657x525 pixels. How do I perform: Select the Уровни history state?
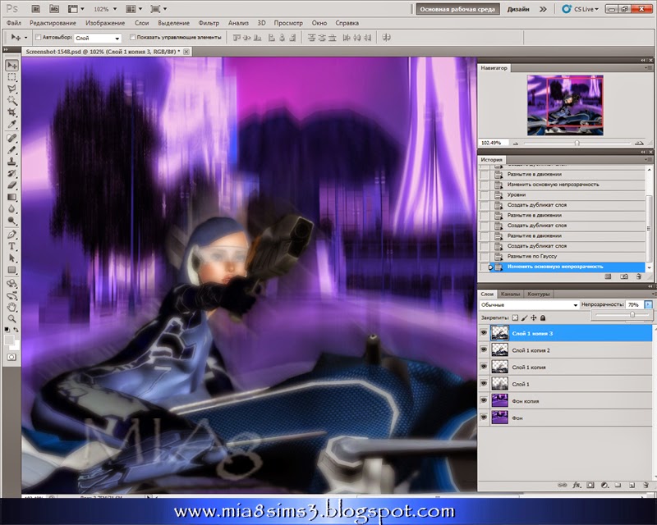pyautogui.click(x=563, y=194)
